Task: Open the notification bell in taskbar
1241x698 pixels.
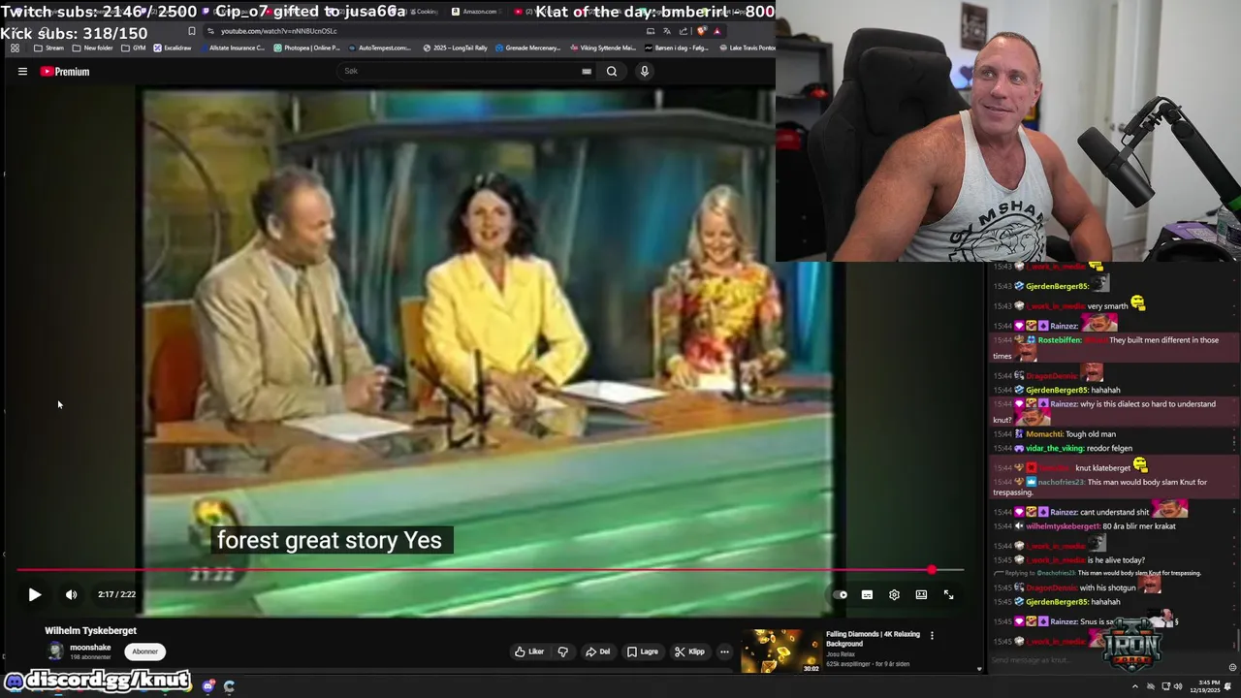Action: (1228, 686)
